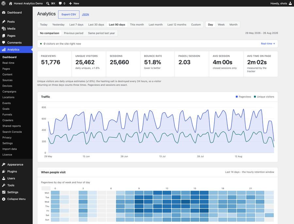The height and width of the screenshot is (224, 294).
Task: Open search via magnifier icon in admin bar
Action: click(48, 3)
